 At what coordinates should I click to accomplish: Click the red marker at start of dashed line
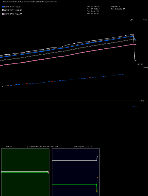click(x=3, y=86)
